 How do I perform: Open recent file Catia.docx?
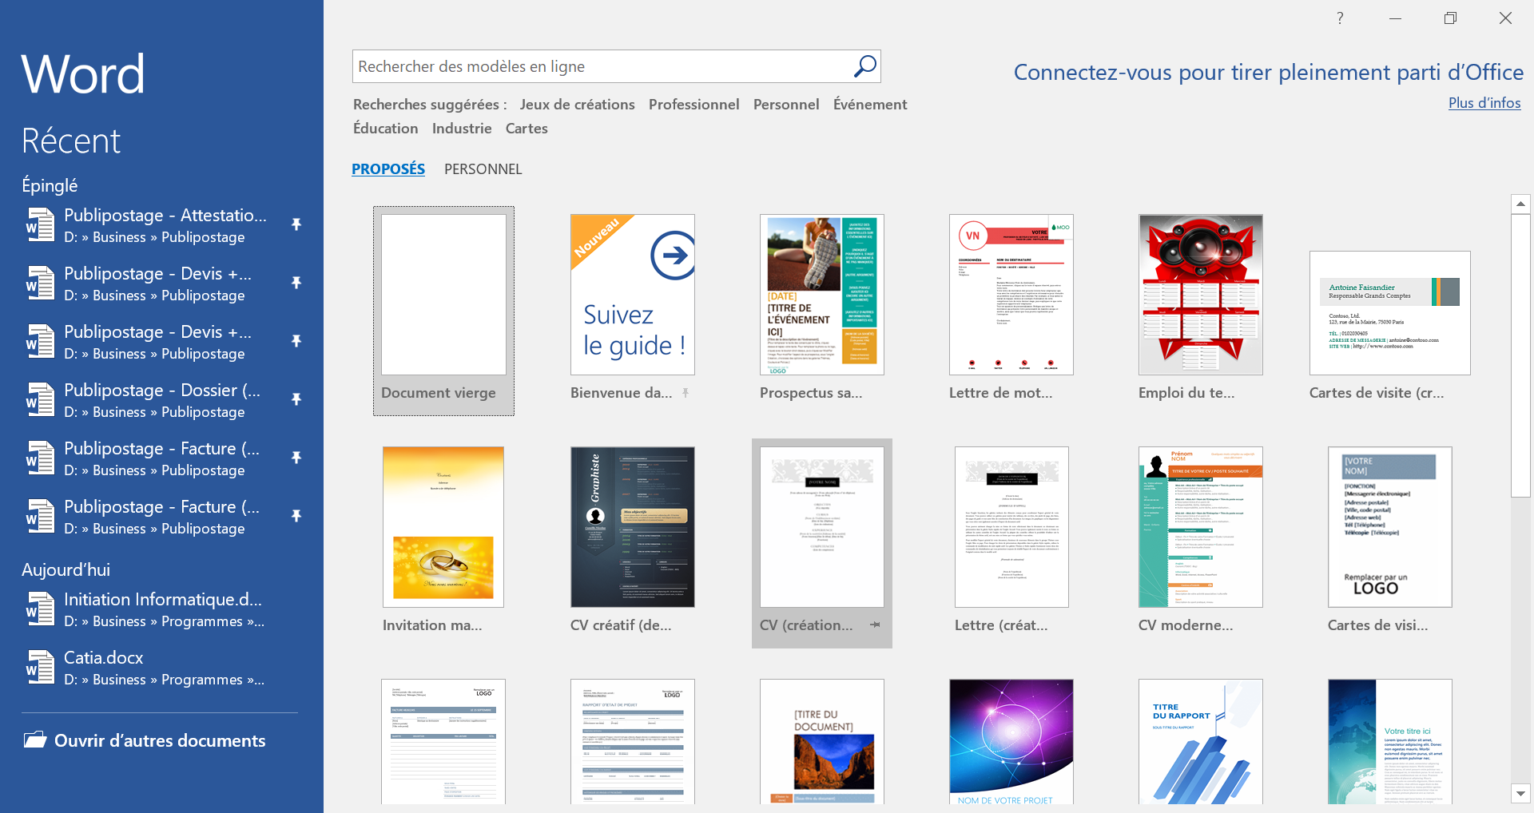click(160, 668)
